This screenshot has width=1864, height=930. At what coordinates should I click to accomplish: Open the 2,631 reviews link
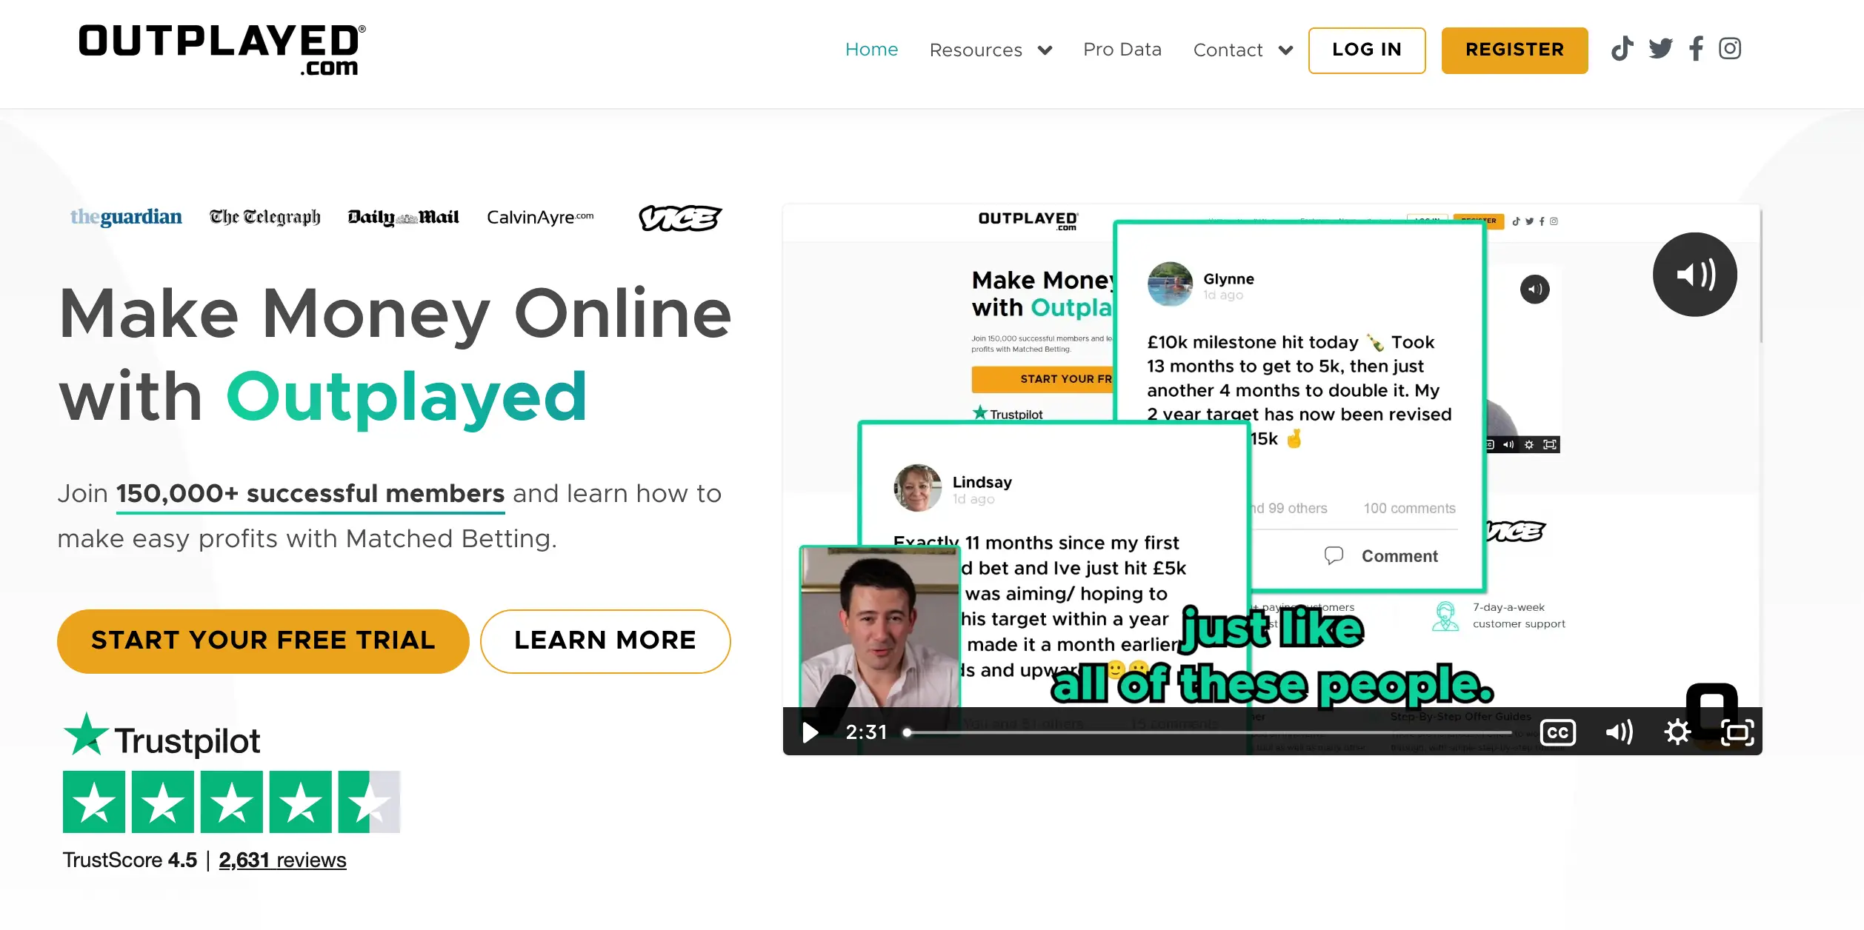[x=282, y=860]
